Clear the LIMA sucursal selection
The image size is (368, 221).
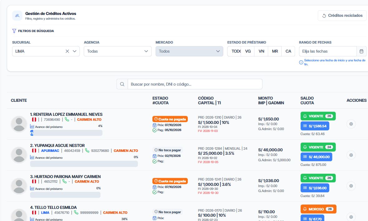[67, 51]
